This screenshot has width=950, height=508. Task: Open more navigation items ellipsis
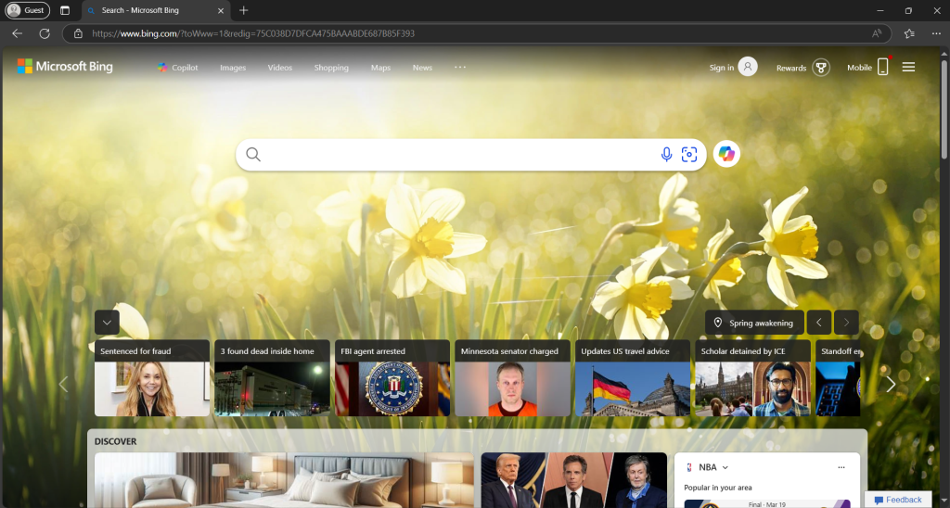pyautogui.click(x=460, y=68)
